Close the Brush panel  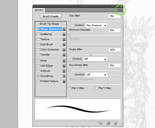click(121, 6)
